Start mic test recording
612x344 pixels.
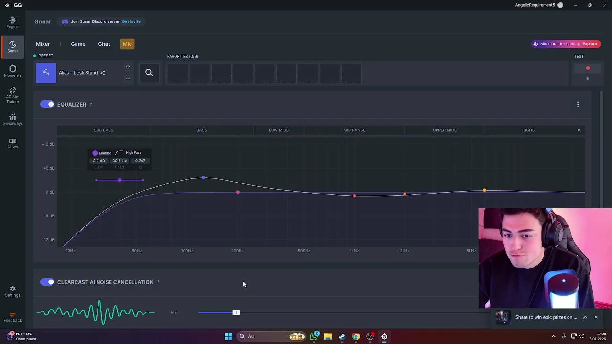pos(588,68)
